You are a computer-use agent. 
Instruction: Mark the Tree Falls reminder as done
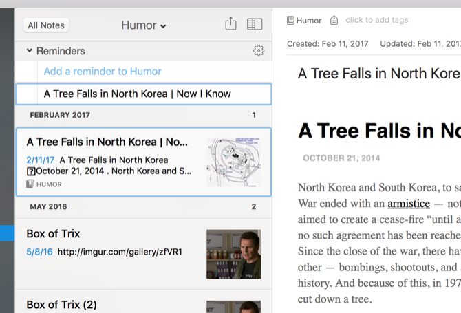[26, 94]
